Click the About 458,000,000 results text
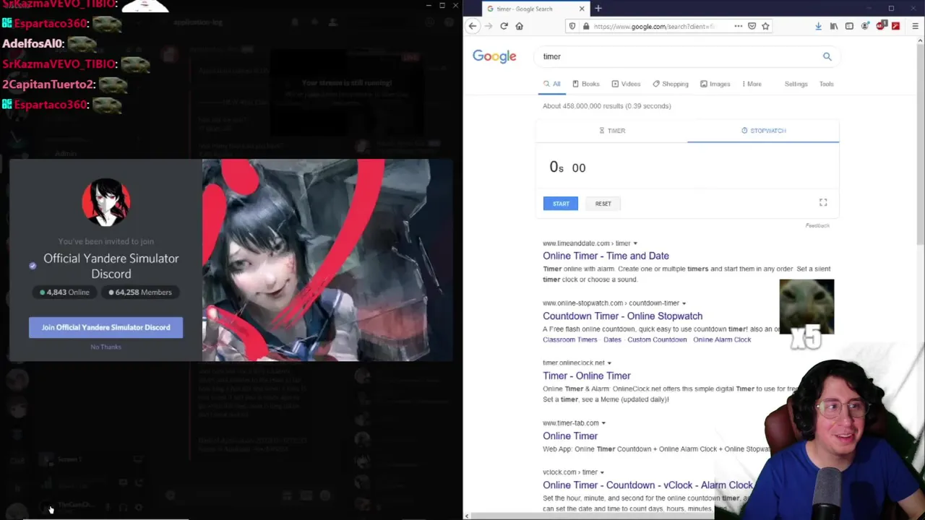The image size is (925, 520). [606, 106]
